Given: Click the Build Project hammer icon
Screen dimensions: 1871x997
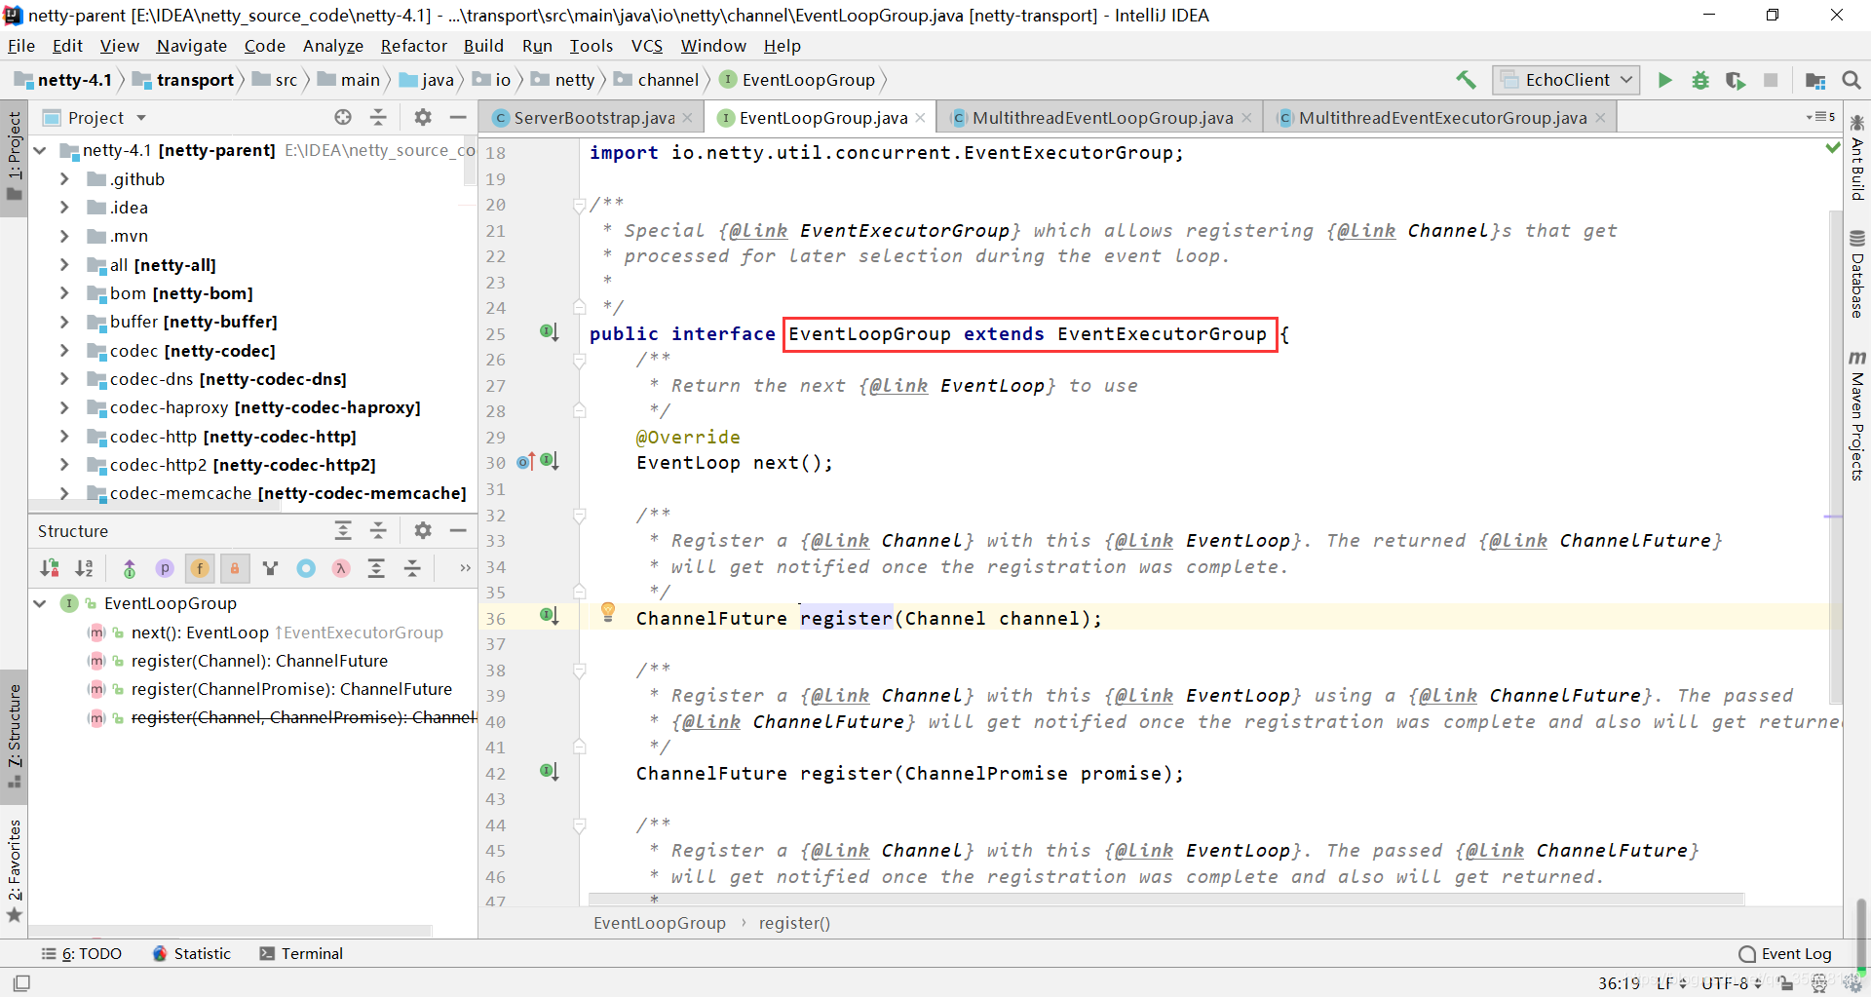Looking at the screenshot, I should point(1466,80).
